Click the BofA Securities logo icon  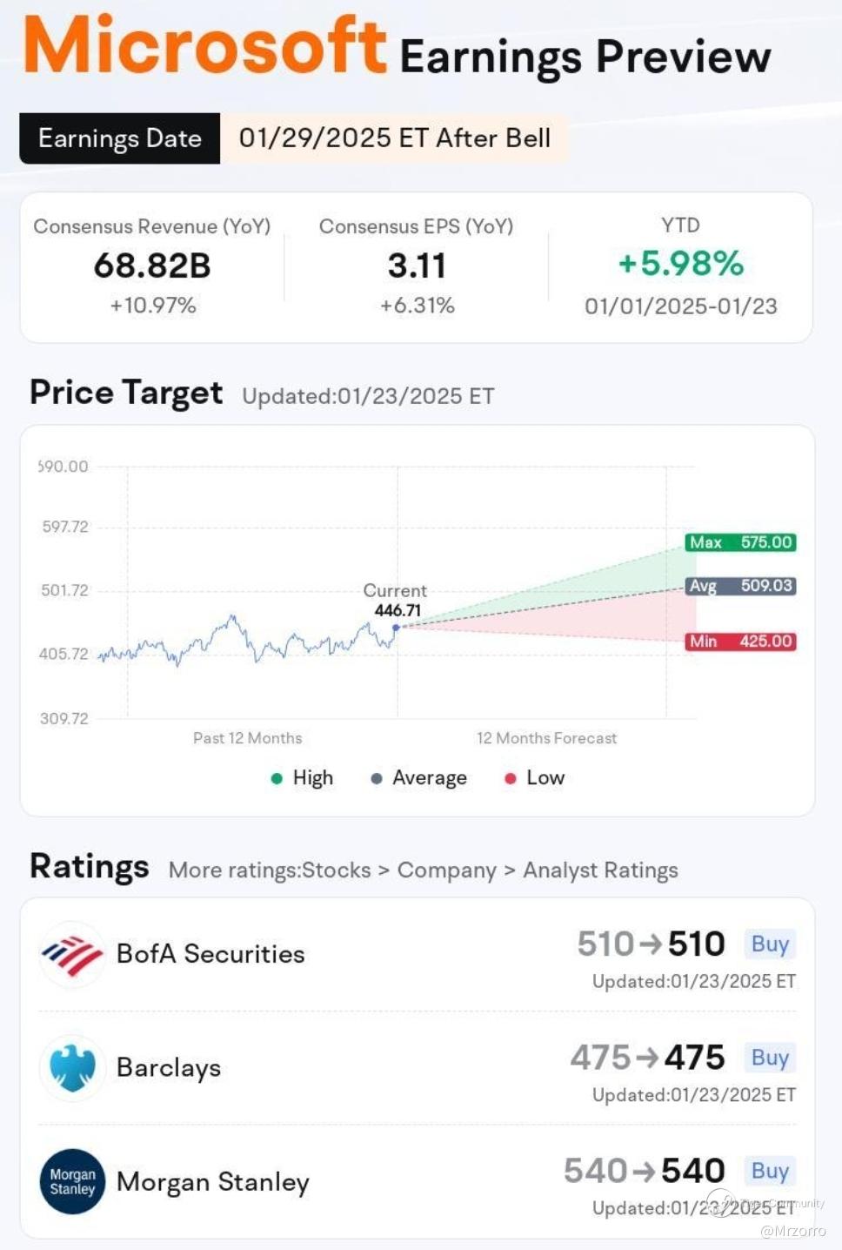tap(72, 955)
